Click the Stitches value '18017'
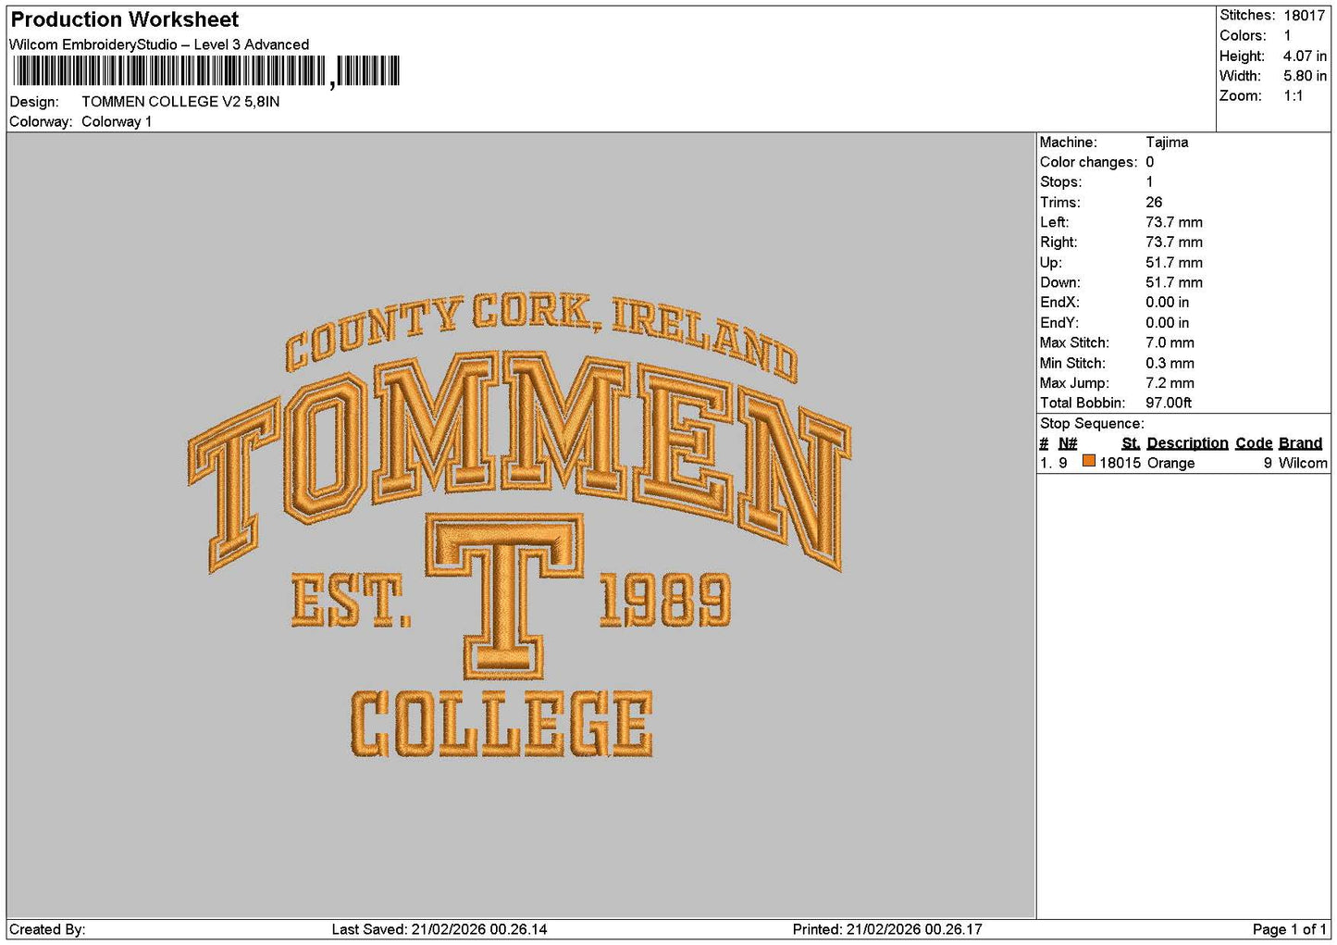The width and height of the screenshot is (1337, 945). [x=1304, y=16]
